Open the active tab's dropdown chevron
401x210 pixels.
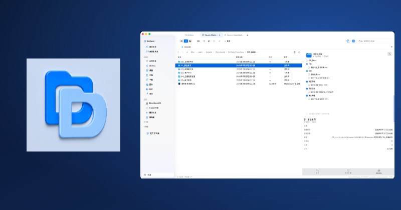(x=220, y=35)
